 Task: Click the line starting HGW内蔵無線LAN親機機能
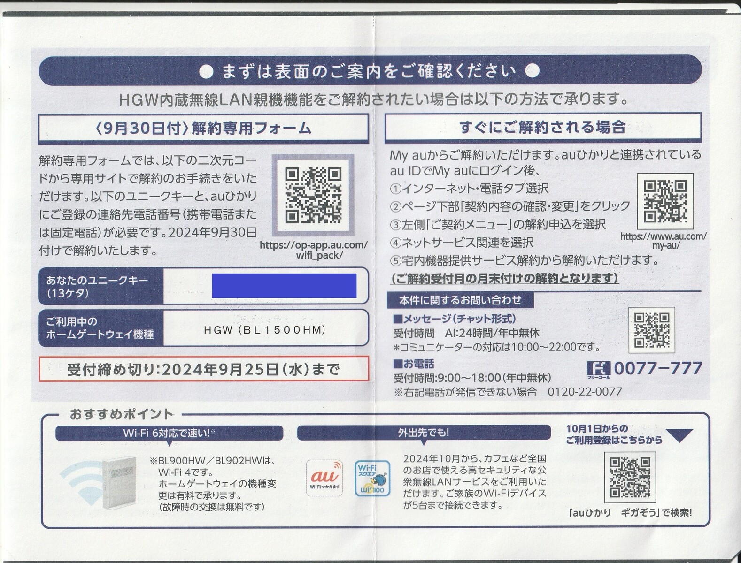tap(374, 99)
